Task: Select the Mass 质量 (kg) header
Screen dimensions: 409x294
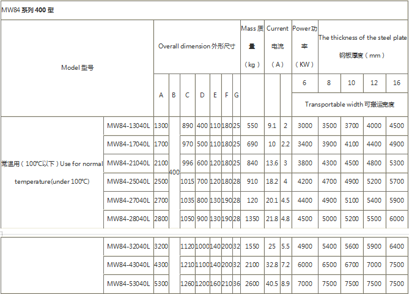Action: (x=252, y=46)
